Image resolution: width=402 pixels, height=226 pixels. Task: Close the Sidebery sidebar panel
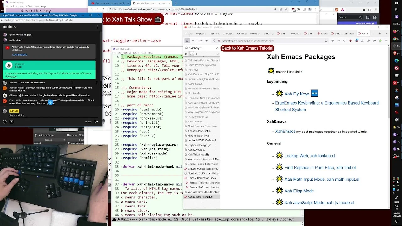(x=217, y=48)
